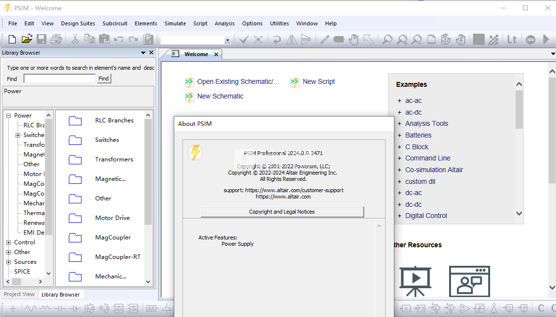Create a new file with toolbar New icon

(x=12, y=40)
